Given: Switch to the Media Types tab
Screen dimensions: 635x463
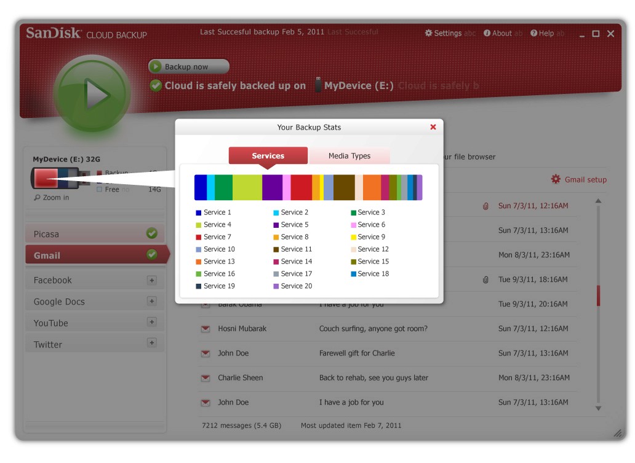Looking at the screenshot, I should (349, 155).
